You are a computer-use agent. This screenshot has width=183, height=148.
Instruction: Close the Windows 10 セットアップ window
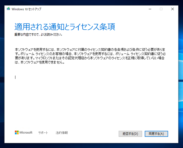(x=173, y=9)
